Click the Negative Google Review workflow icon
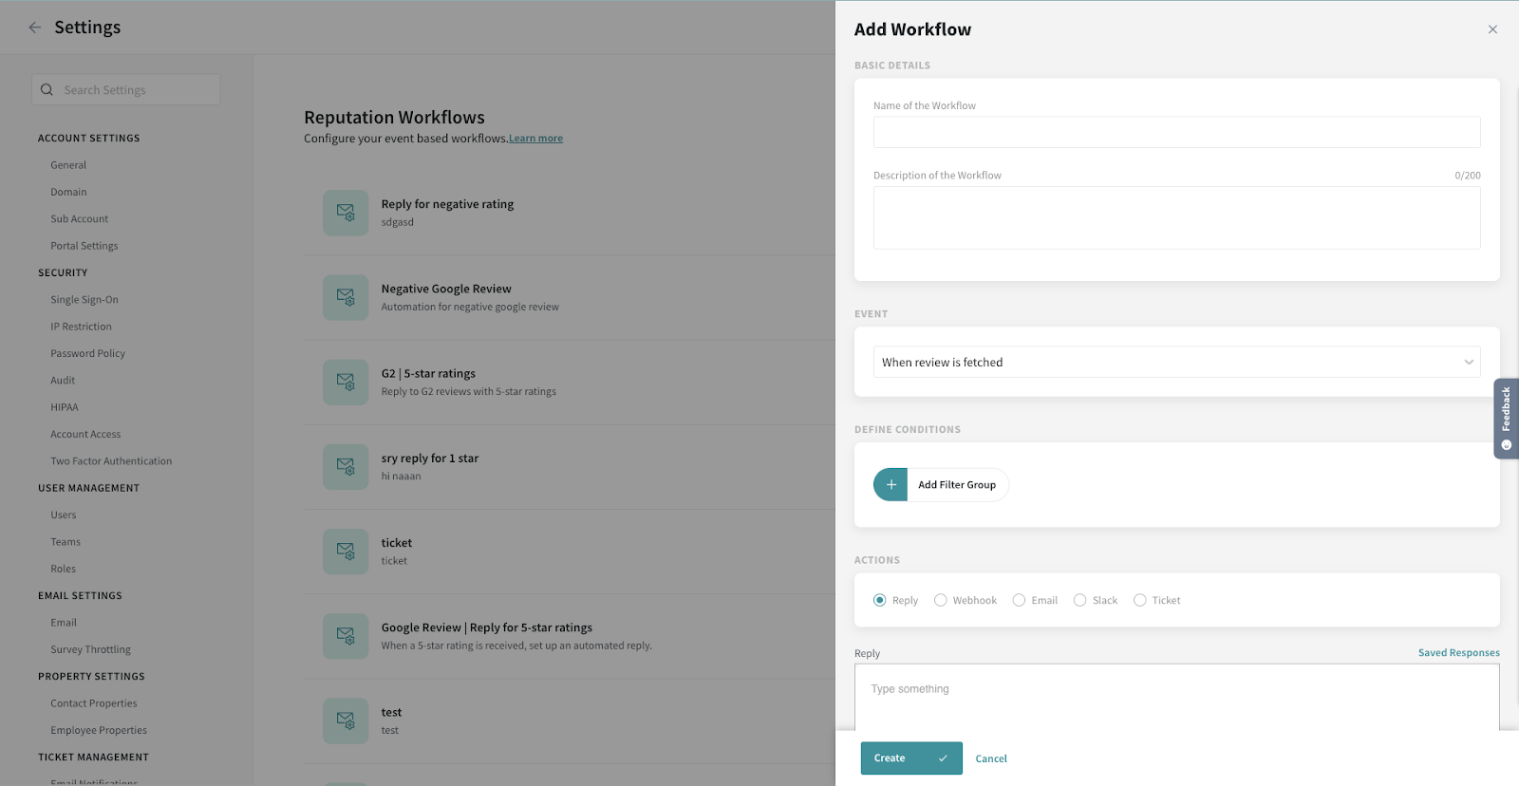 (x=346, y=298)
